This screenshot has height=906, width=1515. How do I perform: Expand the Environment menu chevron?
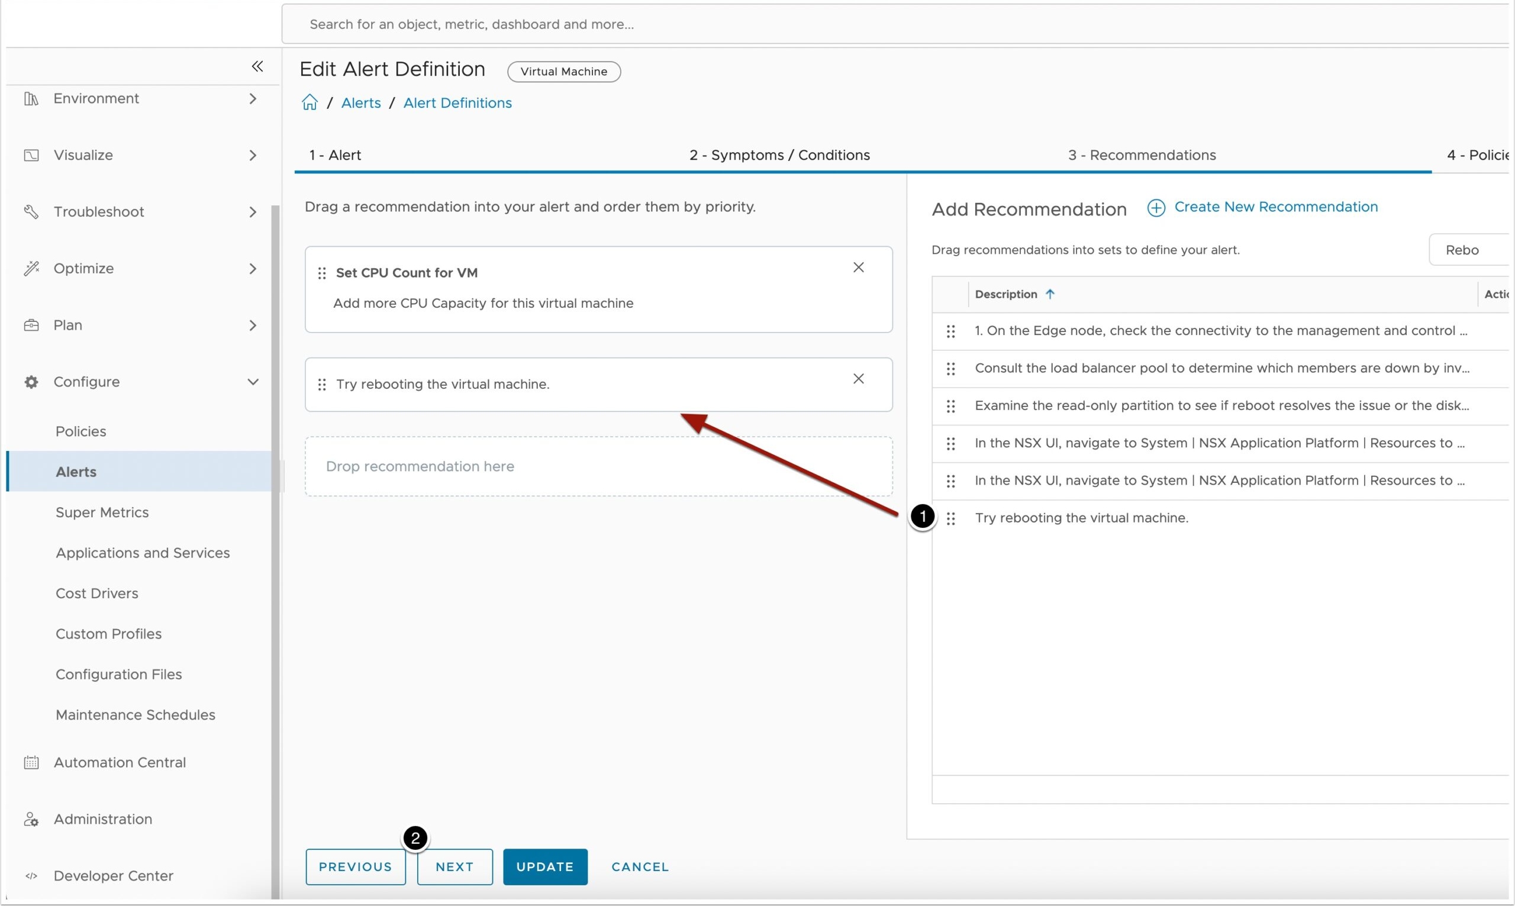tap(253, 98)
